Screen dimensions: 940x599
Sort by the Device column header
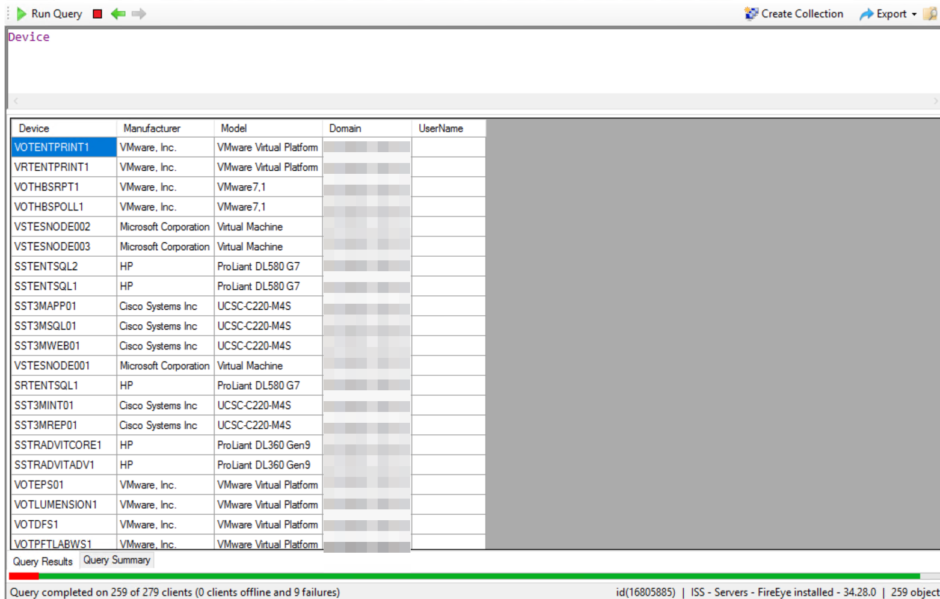coord(64,128)
